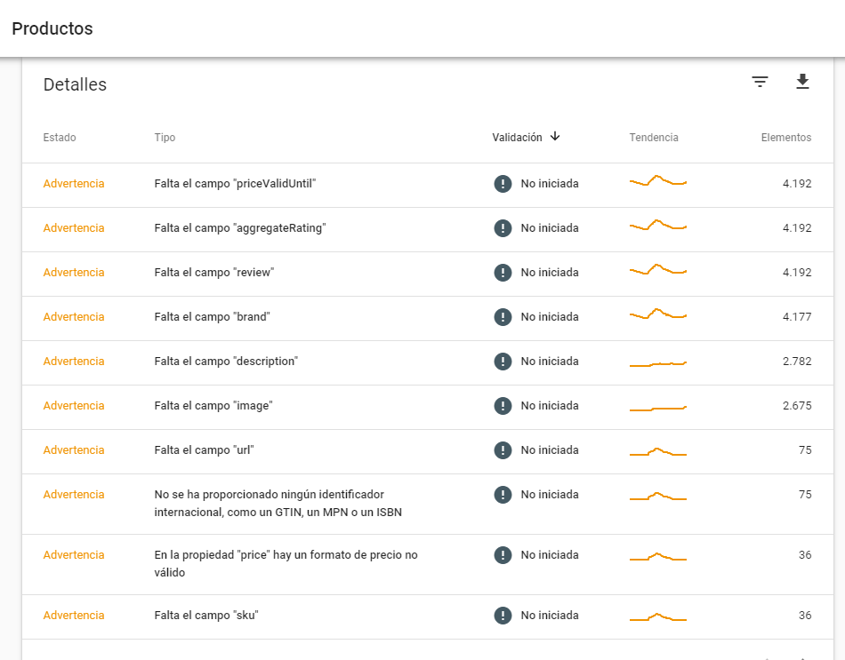
Task: Click Advertencia status in the brand row
Action: 74,317
